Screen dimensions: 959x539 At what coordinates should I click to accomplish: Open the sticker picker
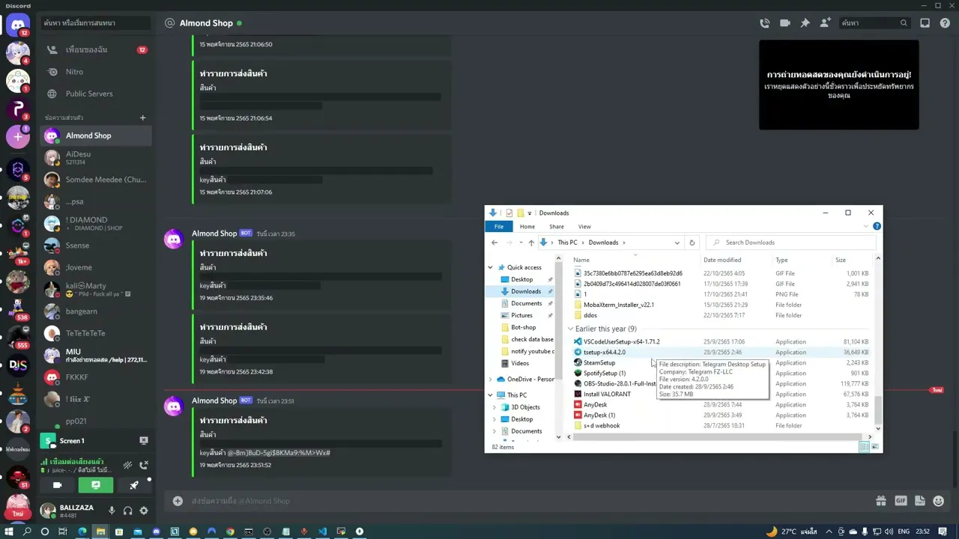[x=919, y=501]
